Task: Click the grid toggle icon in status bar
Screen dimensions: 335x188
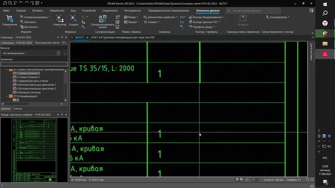Action: (x=253, y=180)
